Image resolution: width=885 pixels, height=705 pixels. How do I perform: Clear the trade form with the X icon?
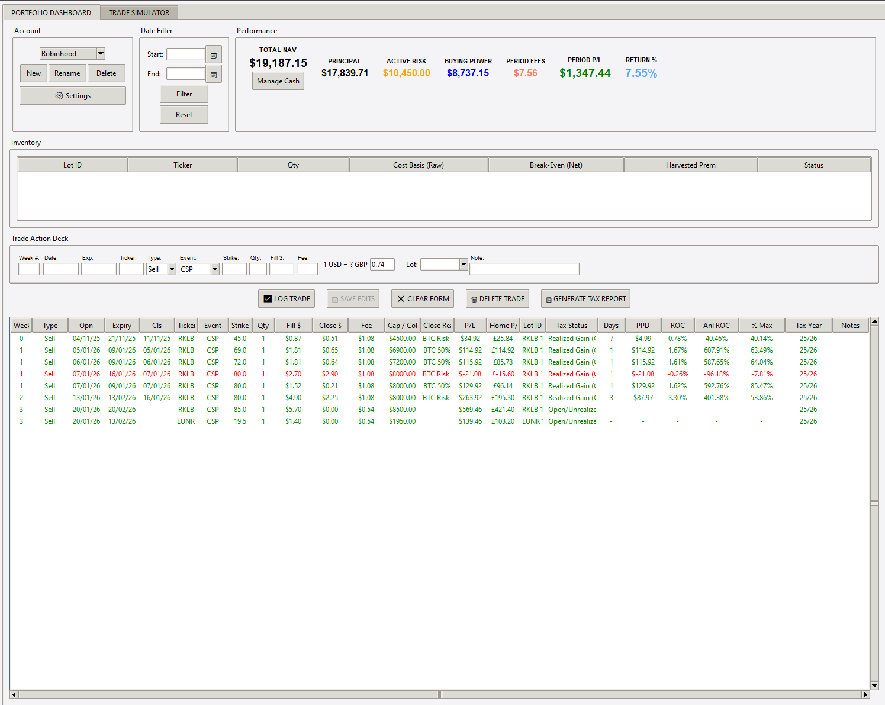point(400,298)
